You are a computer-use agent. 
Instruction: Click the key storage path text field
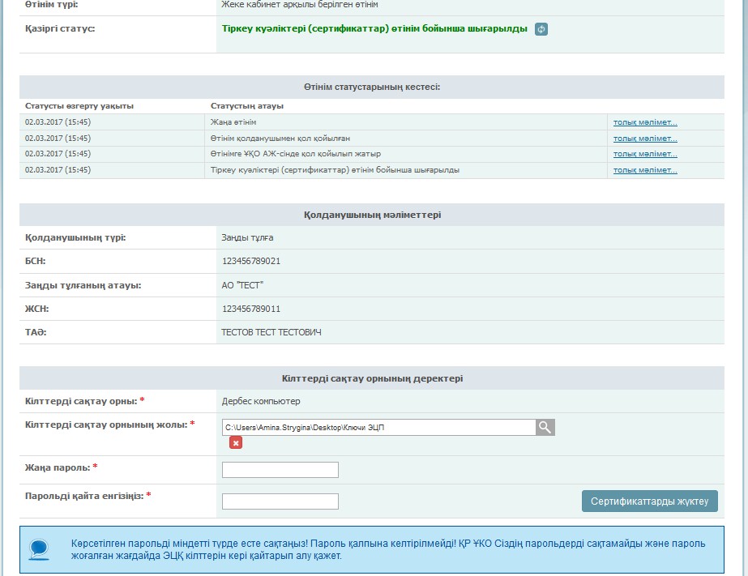[x=378, y=427]
